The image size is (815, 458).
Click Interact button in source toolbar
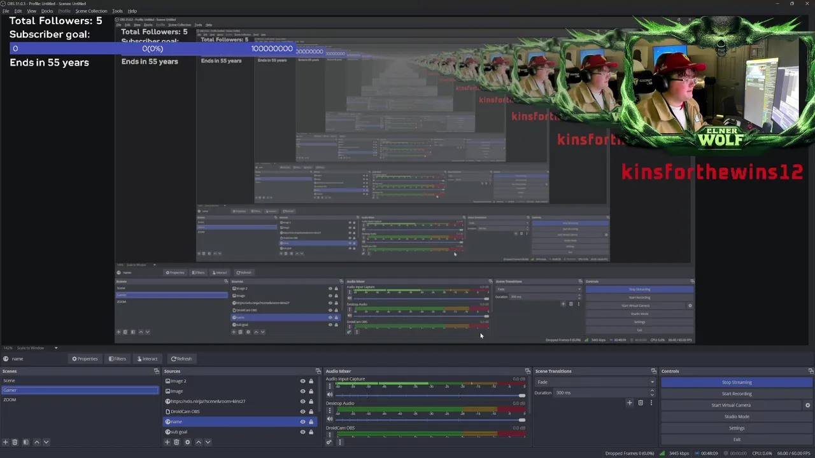[x=147, y=359]
